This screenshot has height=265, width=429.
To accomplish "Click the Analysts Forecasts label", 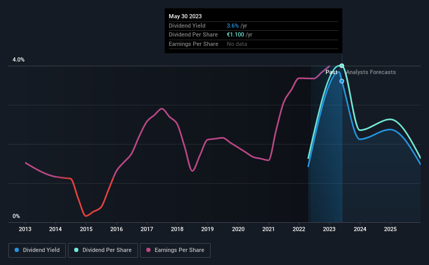I will pyautogui.click(x=371, y=72).
